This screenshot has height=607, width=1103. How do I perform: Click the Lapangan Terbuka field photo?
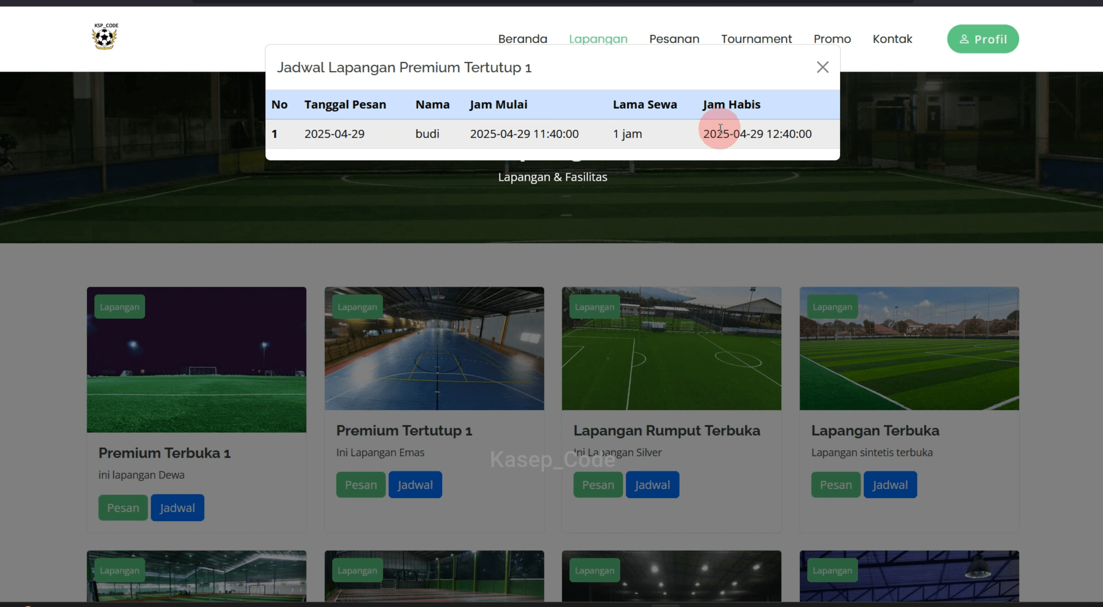909,348
